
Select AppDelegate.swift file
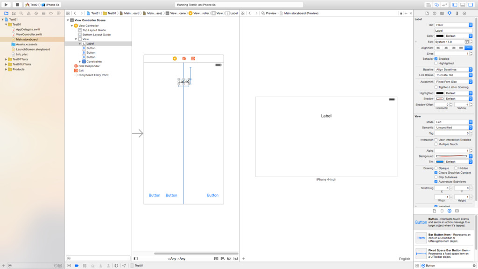click(28, 29)
